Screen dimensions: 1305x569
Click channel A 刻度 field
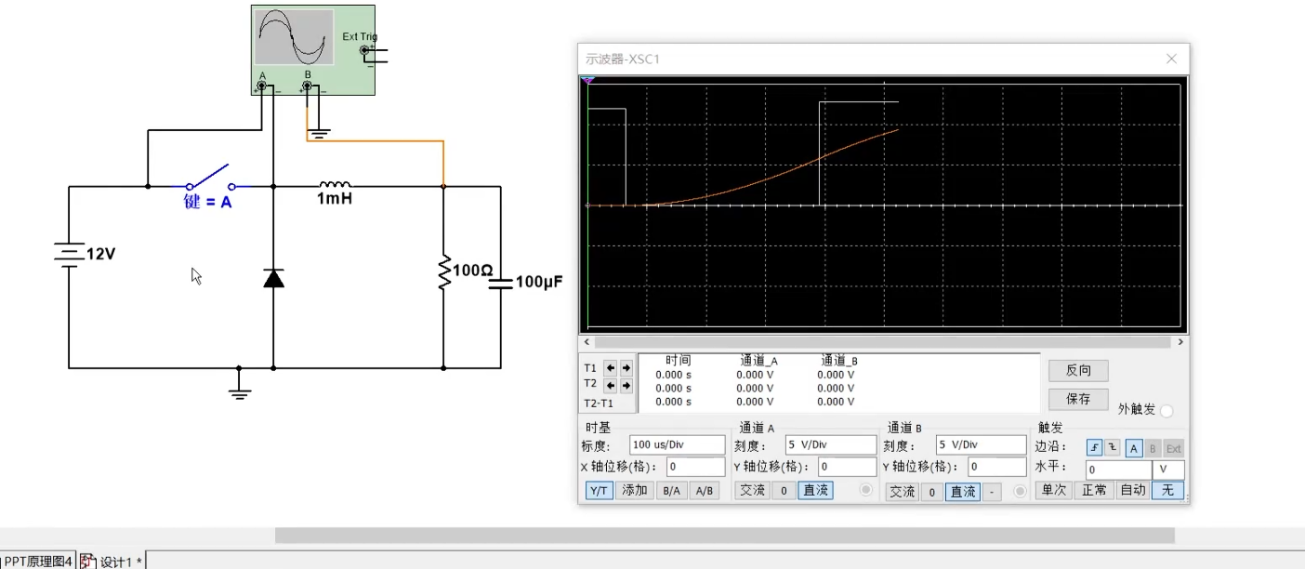point(831,445)
